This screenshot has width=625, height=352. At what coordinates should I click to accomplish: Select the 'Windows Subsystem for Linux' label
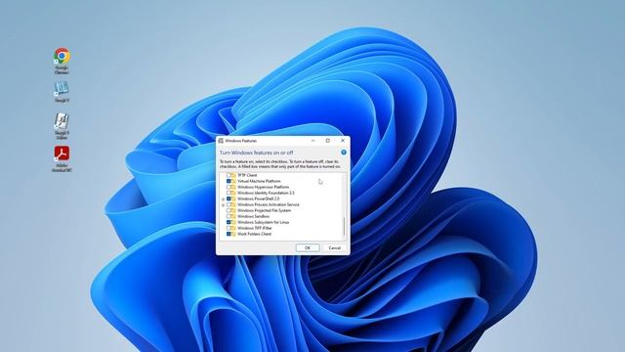coord(263,222)
